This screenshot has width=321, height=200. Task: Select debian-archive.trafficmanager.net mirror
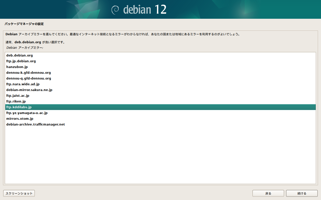click(x=160, y=124)
